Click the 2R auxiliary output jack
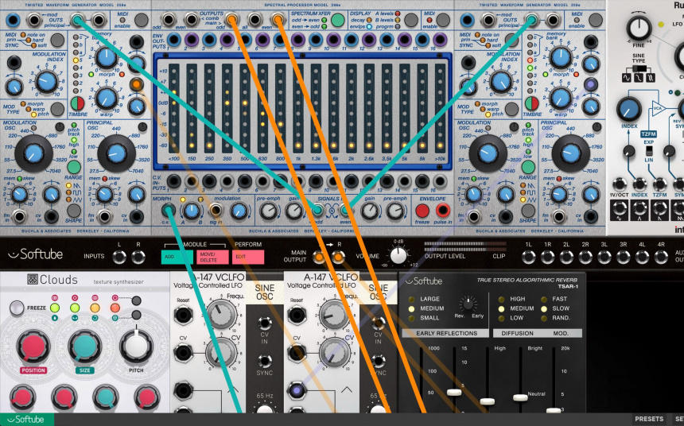Image resolution: width=684 pixels, height=426 pixels. coord(585,258)
